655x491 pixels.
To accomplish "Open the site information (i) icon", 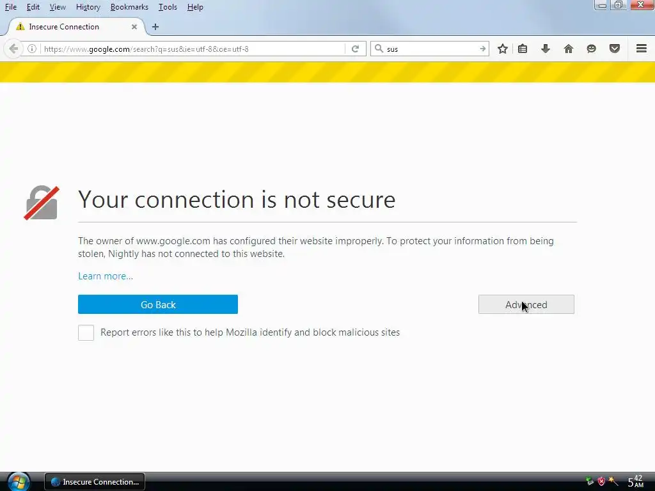I will click(x=32, y=49).
